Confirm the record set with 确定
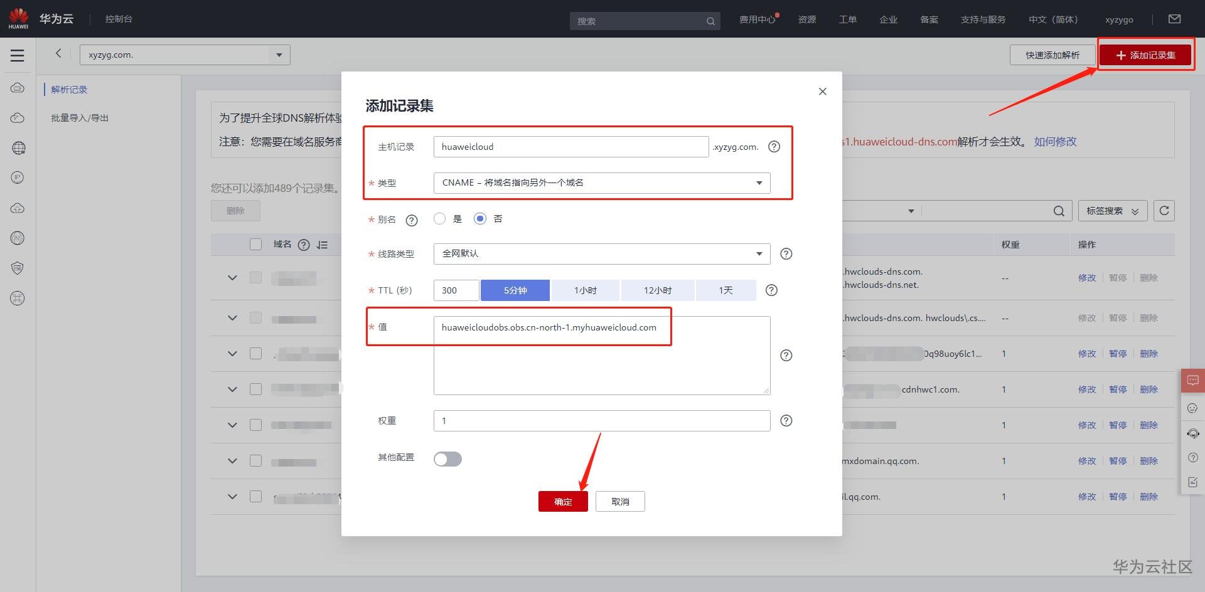Image resolution: width=1205 pixels, height=592 pixels. tap(563, 502)
